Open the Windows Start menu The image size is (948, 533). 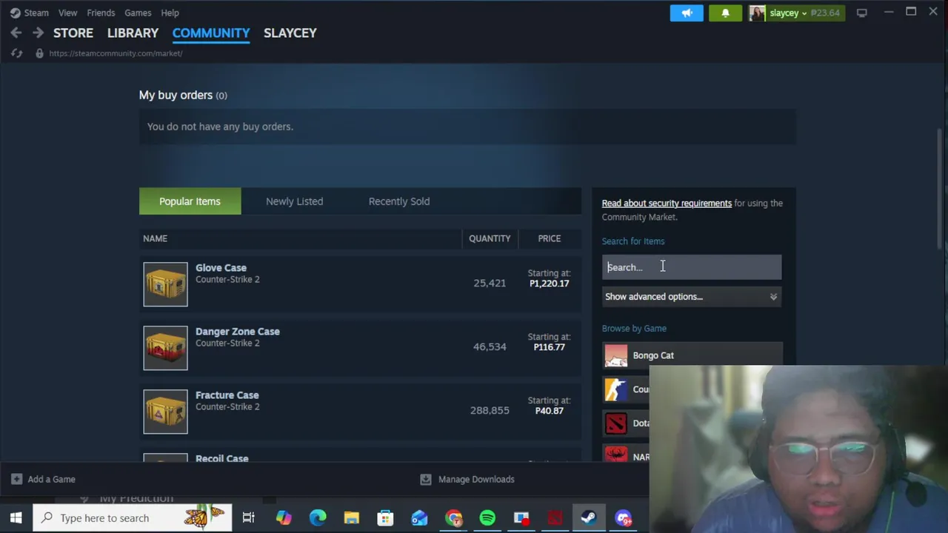click(16, 518)
